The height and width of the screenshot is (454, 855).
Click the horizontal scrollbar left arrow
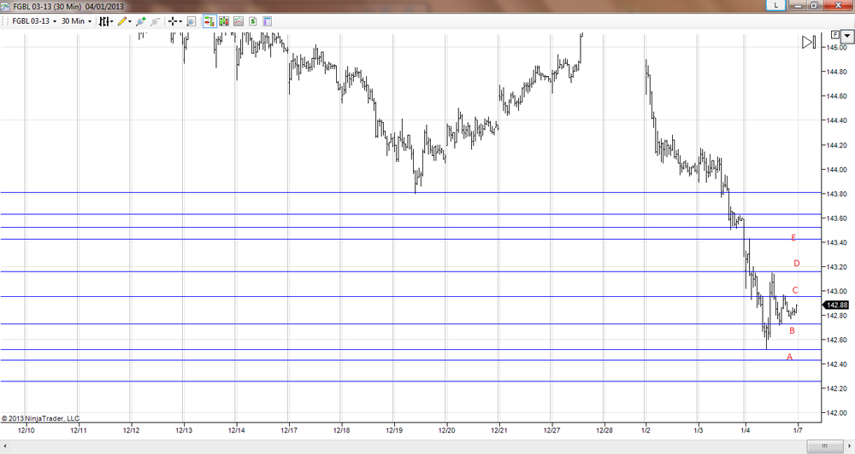point(5,446)
